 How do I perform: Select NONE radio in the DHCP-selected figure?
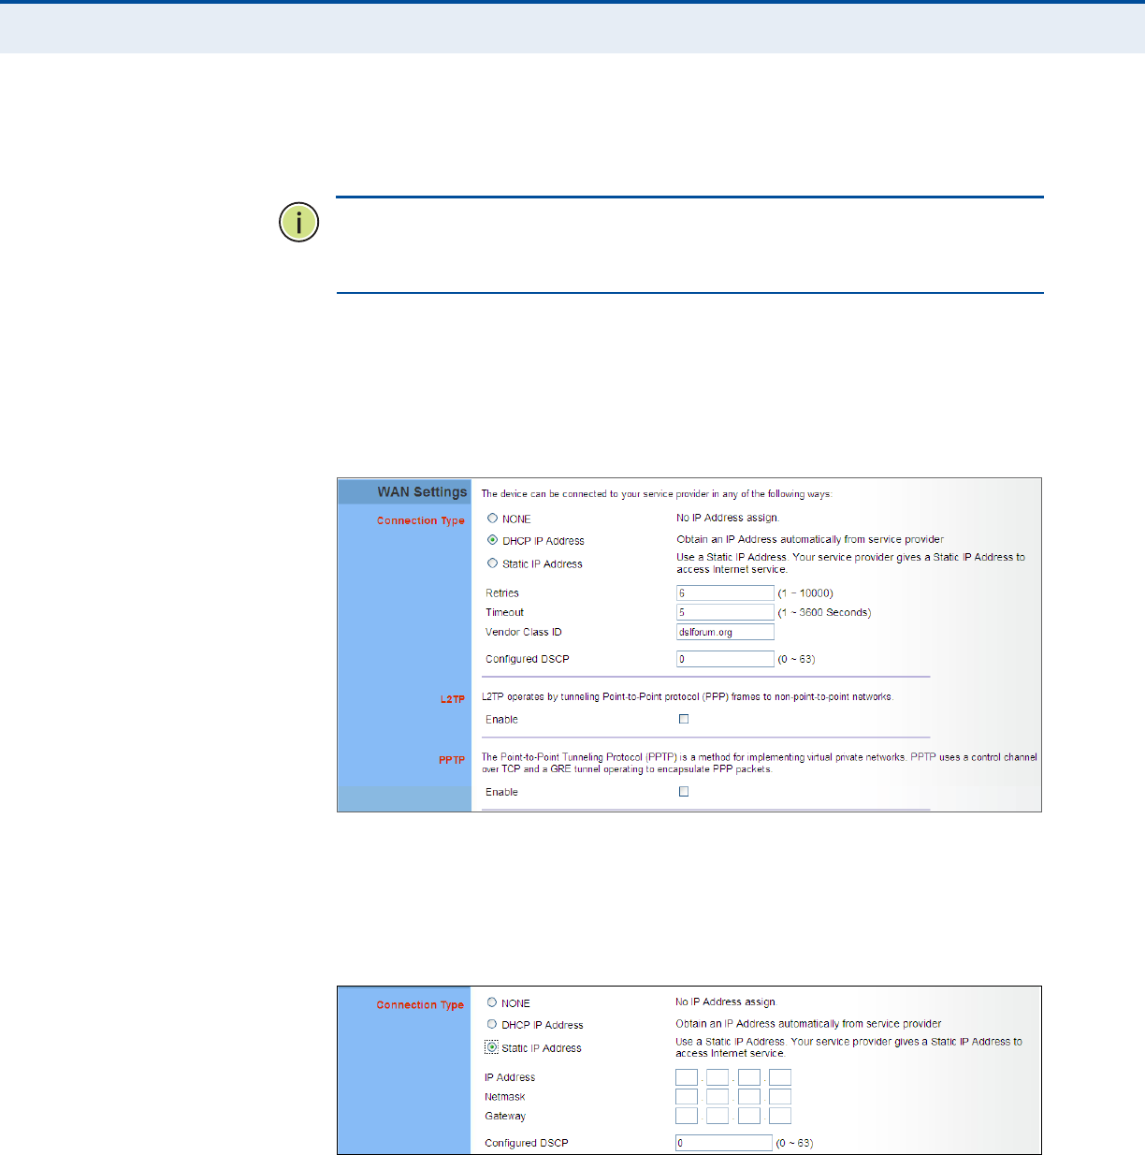tap(492, 518)
